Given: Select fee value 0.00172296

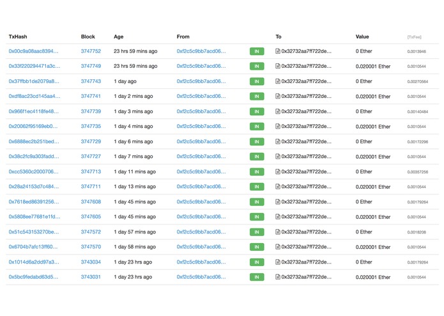Looking at the screenshot, I should click(x=418, y=142).
